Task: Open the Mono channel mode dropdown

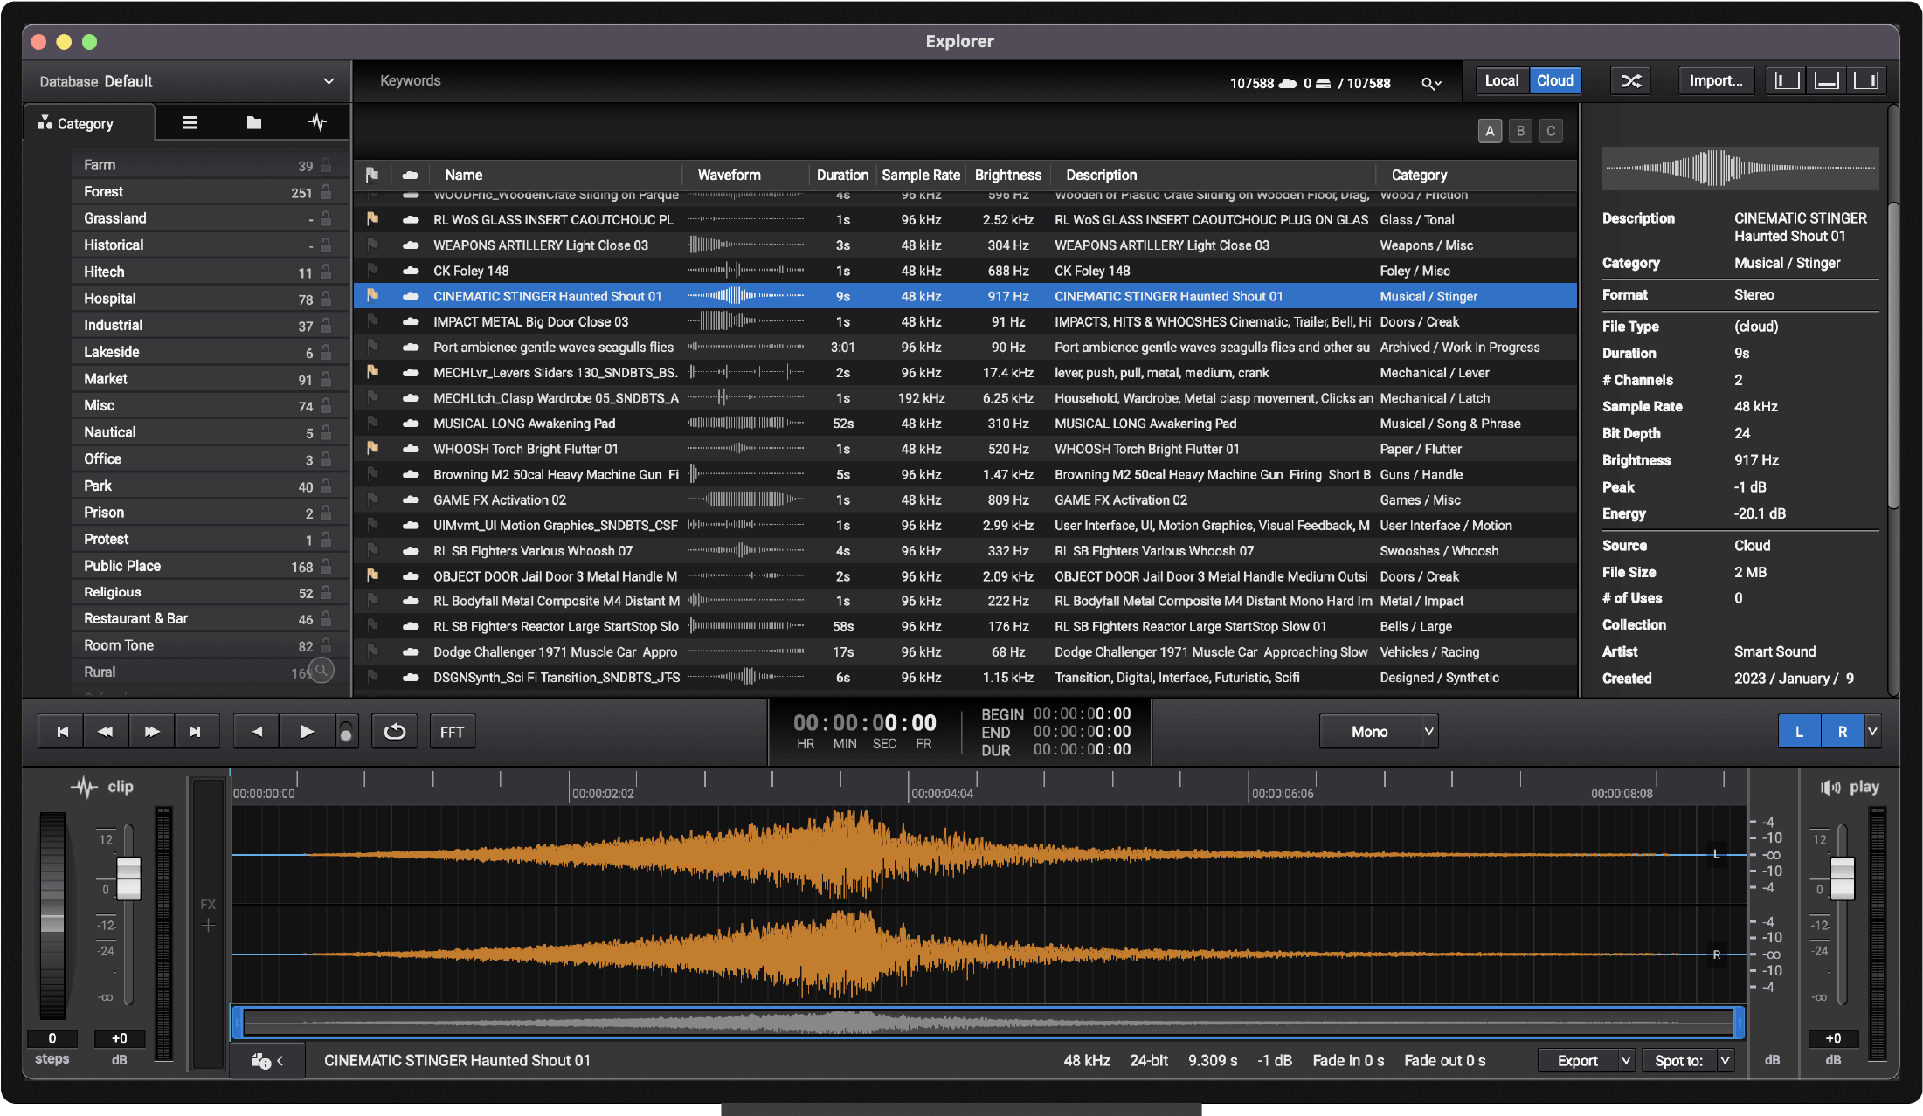Action: 1428,732
